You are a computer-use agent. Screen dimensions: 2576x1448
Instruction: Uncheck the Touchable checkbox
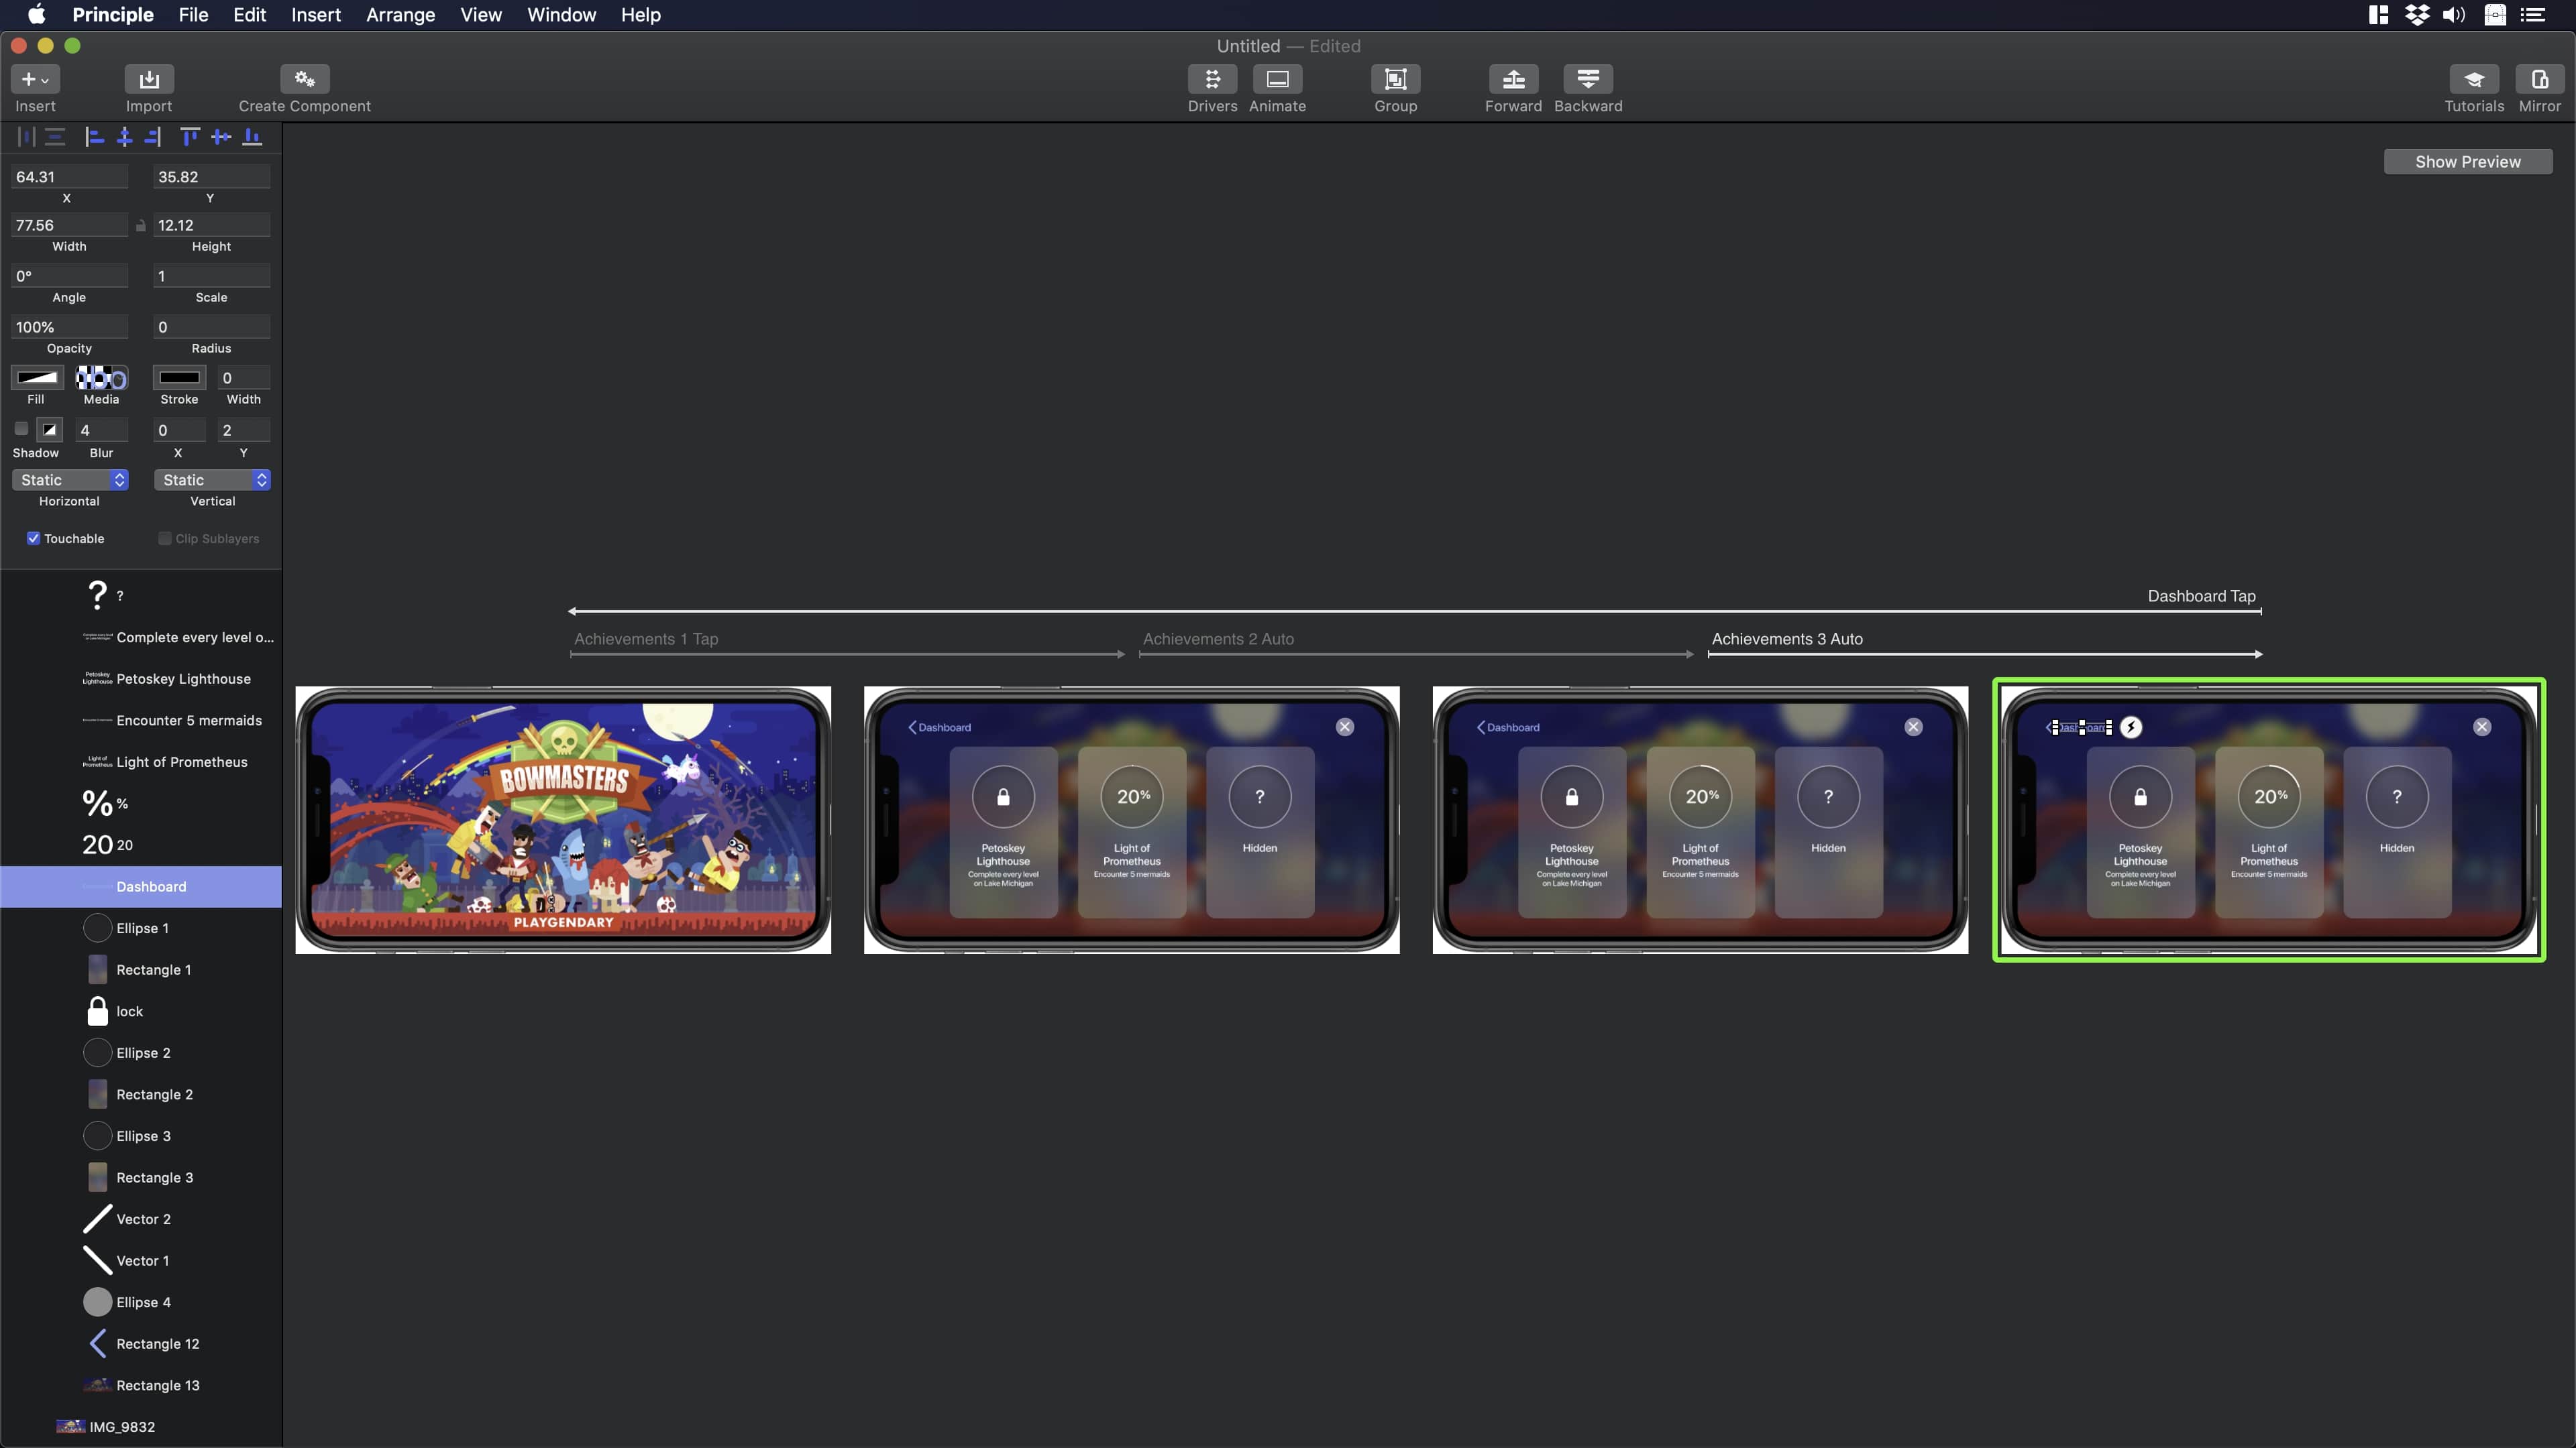33,538
